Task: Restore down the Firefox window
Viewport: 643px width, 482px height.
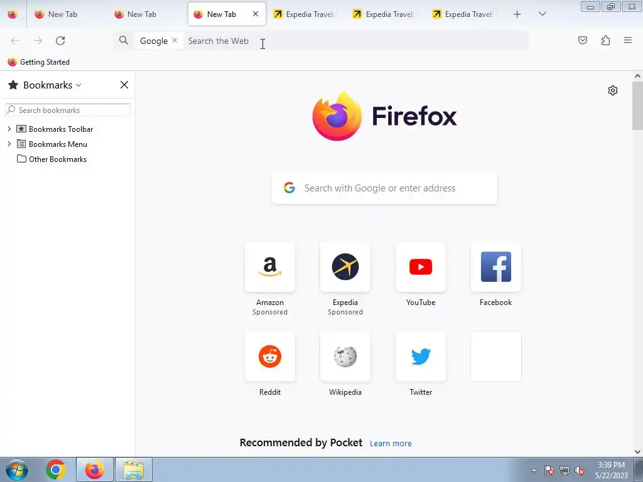Action: tap(610, 6)
